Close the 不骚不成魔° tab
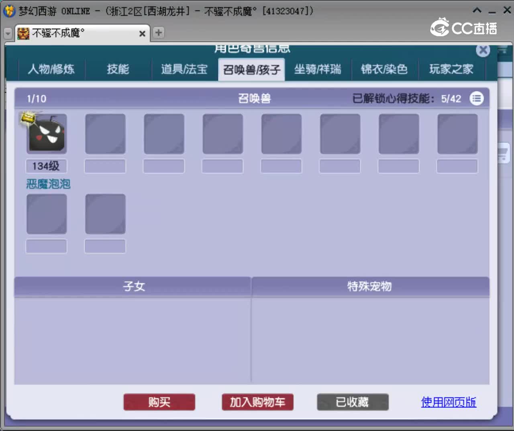514x431 pixels. (142, 34)
